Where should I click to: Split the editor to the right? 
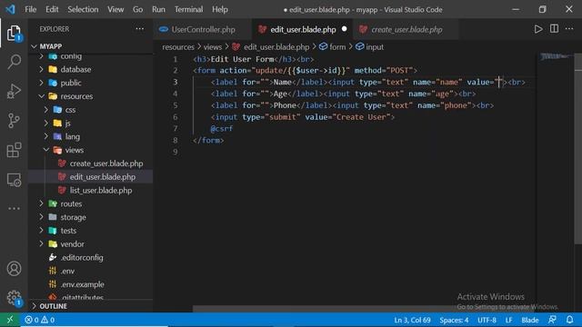[554, 29]
